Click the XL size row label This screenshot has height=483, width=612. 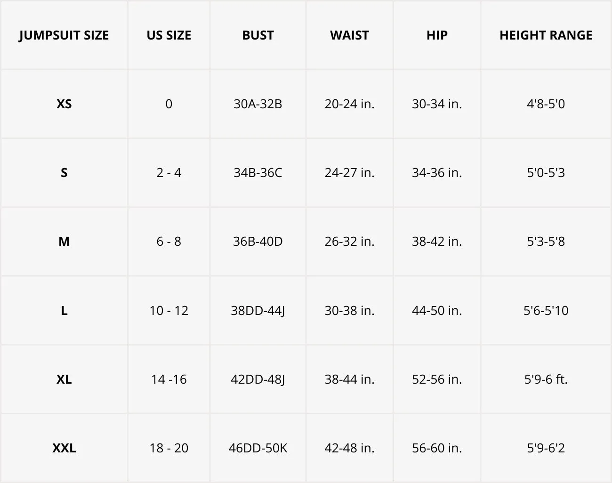[64, 379]
